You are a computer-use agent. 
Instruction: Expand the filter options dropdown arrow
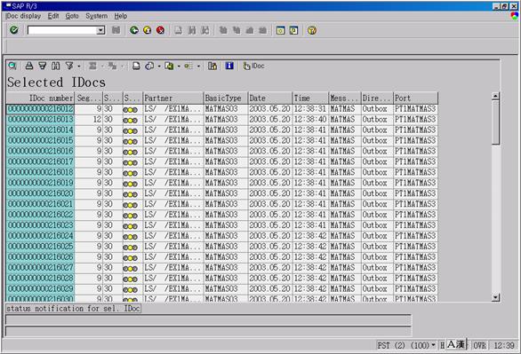[79, 67]
